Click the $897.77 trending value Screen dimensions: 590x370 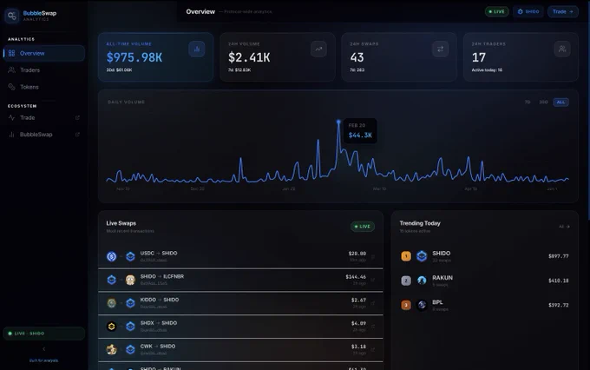point(559,256)
